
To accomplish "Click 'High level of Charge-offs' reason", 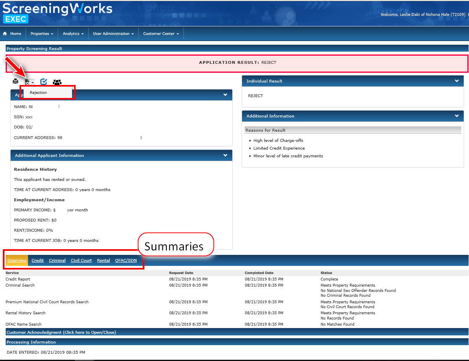I will pos(278,140).
